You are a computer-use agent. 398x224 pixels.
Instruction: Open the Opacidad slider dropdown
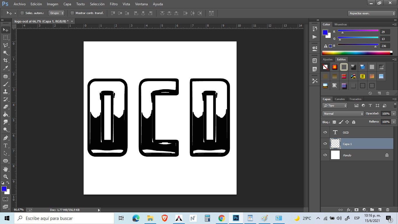pos(394,114)
